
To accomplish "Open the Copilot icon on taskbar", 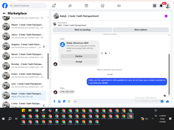I will click(50, 110).
